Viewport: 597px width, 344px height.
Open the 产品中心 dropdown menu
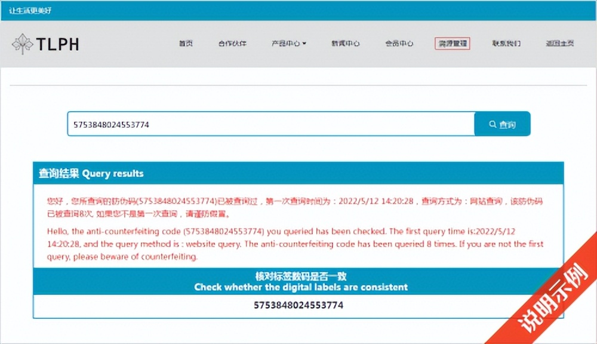tap(285, 44)
